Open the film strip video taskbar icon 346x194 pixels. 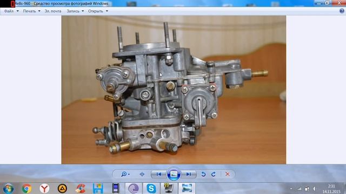[x=116, y=189]
